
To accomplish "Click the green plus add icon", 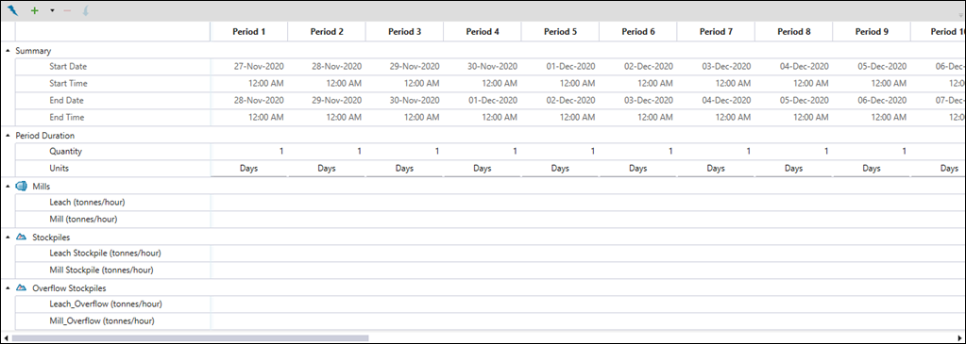I will [35, 10].
